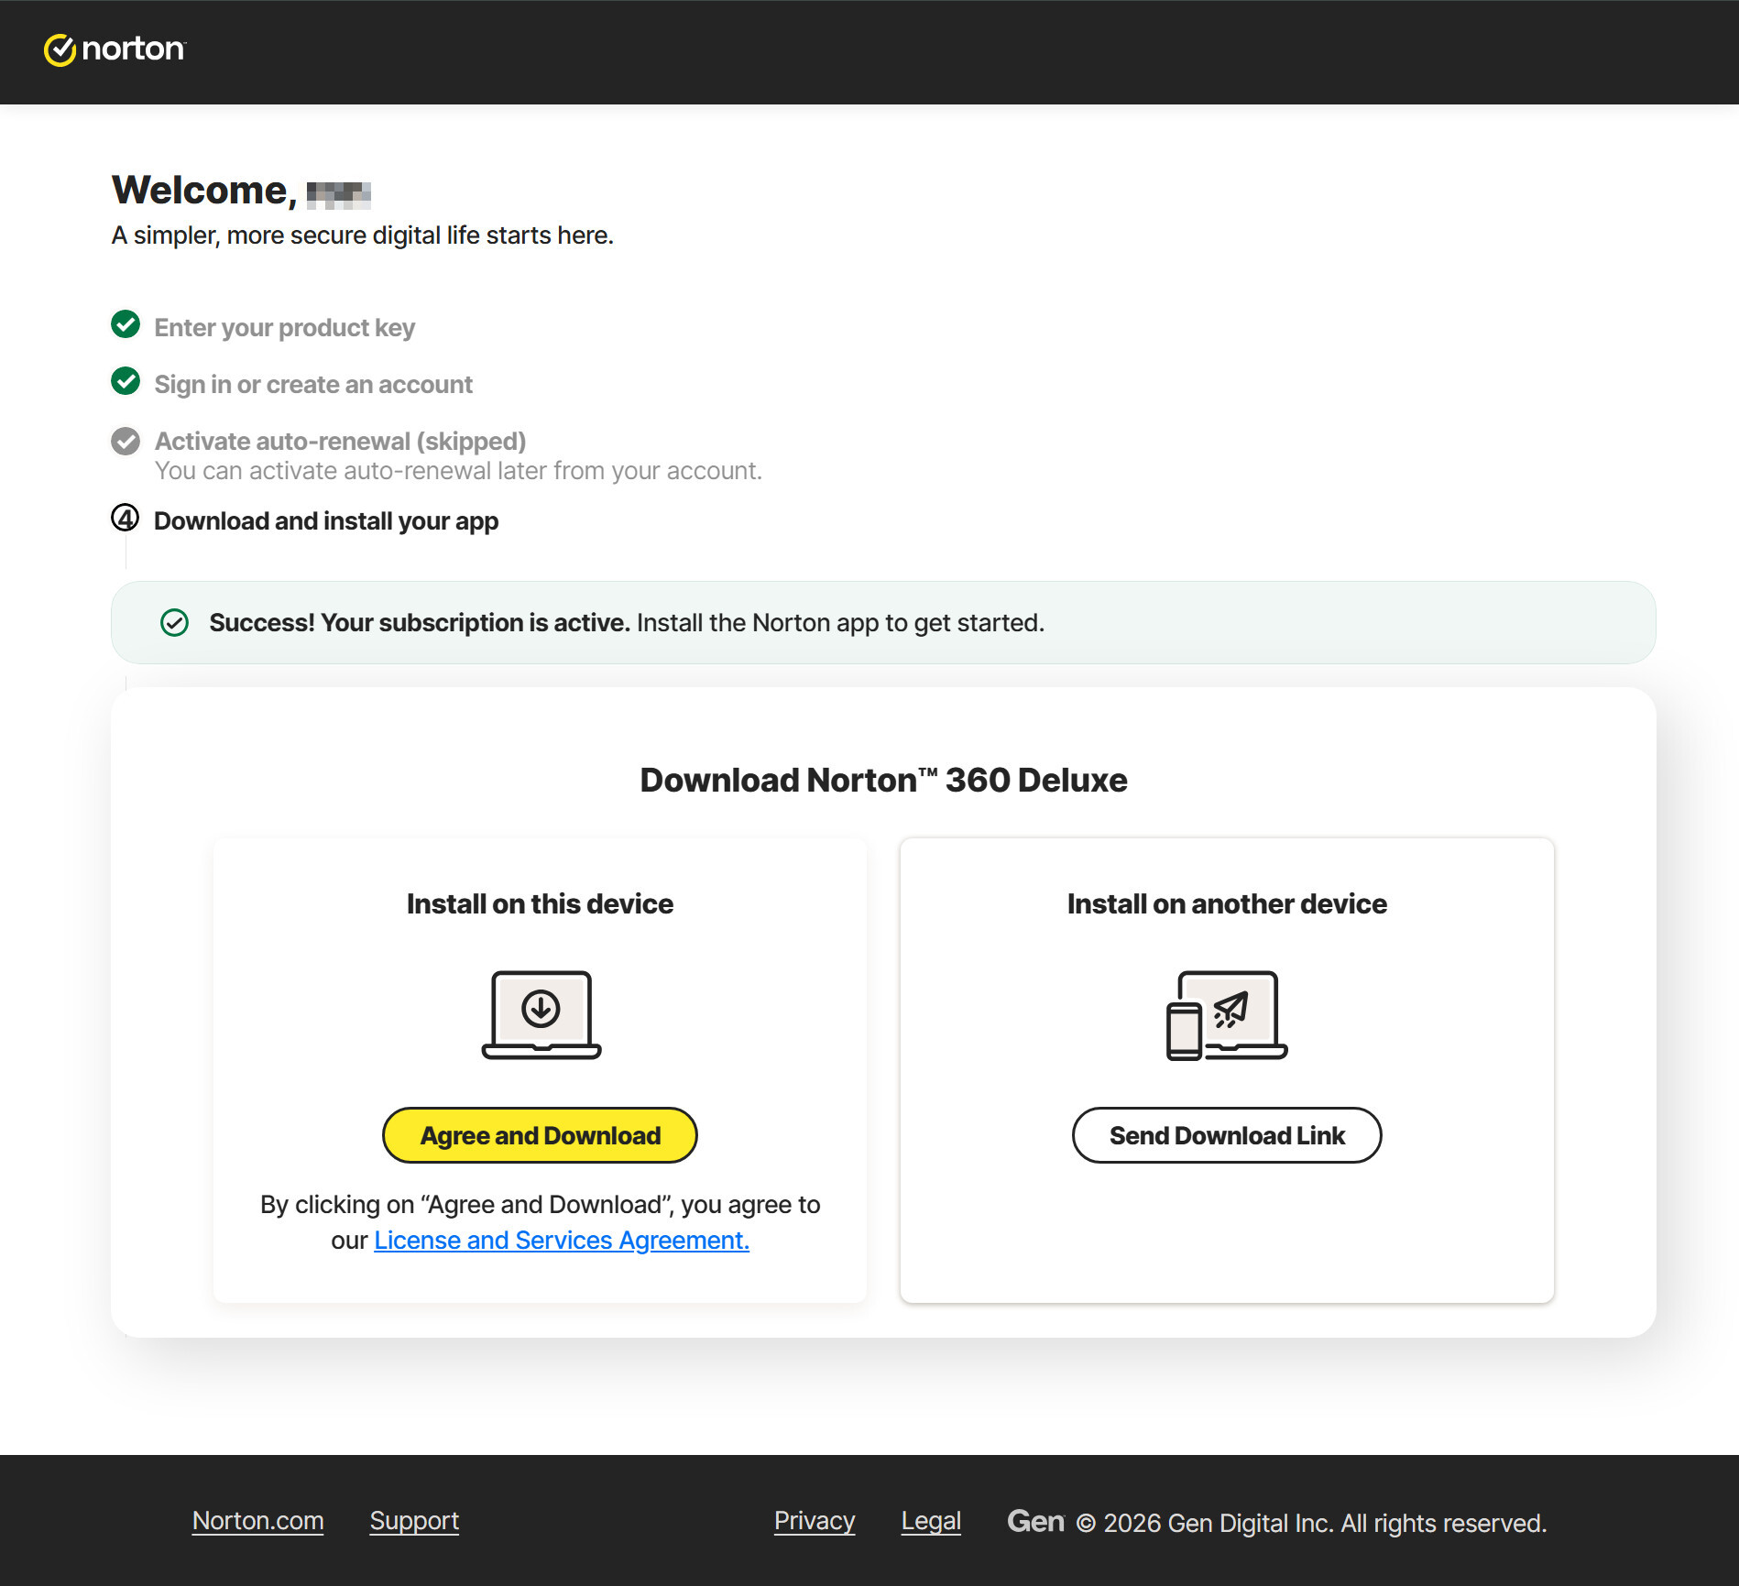Open the Privacy footer link

[814, 1521]
